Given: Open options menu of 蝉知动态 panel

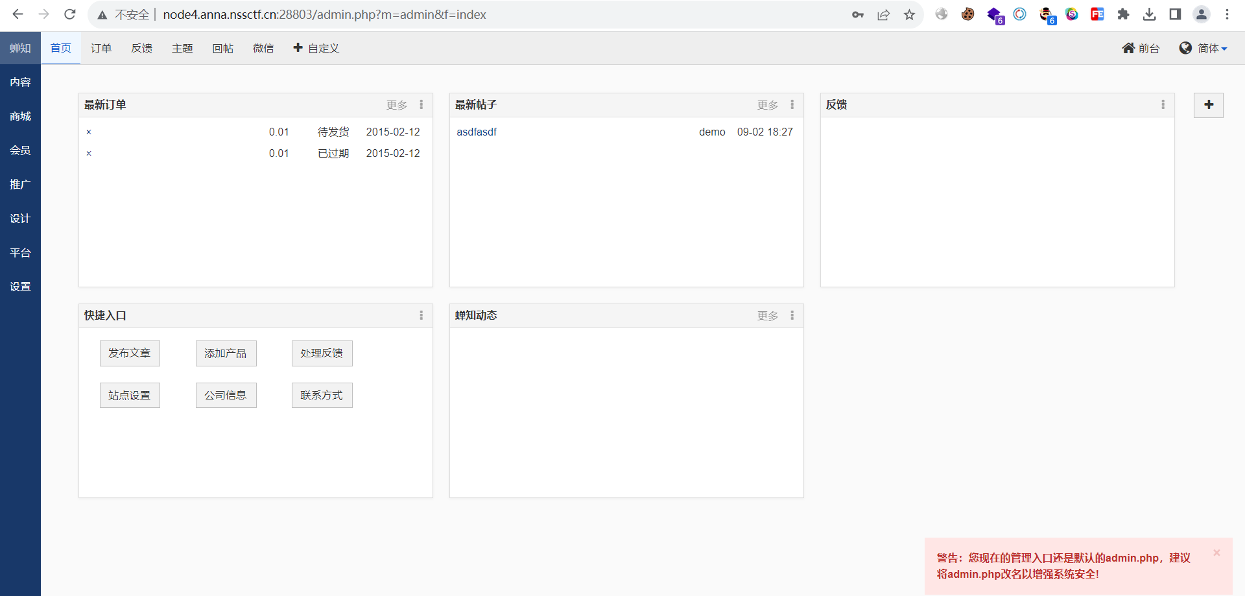Looking at the screenshot, I should pos(792,315).
